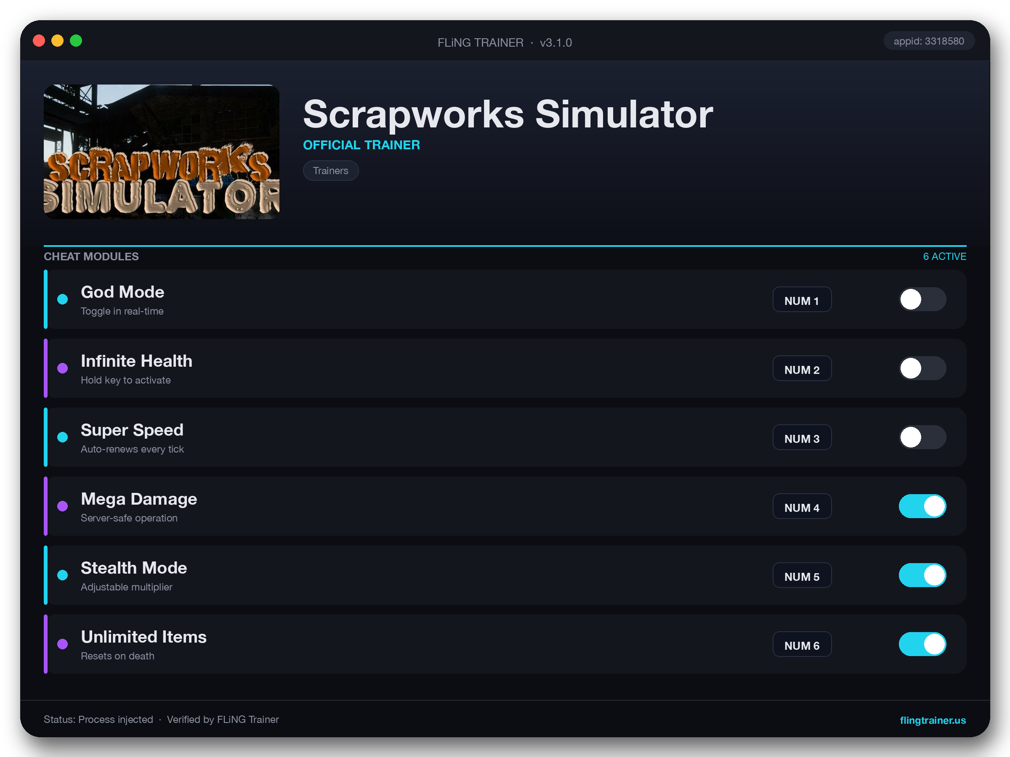Change the NUM 5 hotkey binding
Viewport: 1010px width, 757px height.
(x=802, y=575)
